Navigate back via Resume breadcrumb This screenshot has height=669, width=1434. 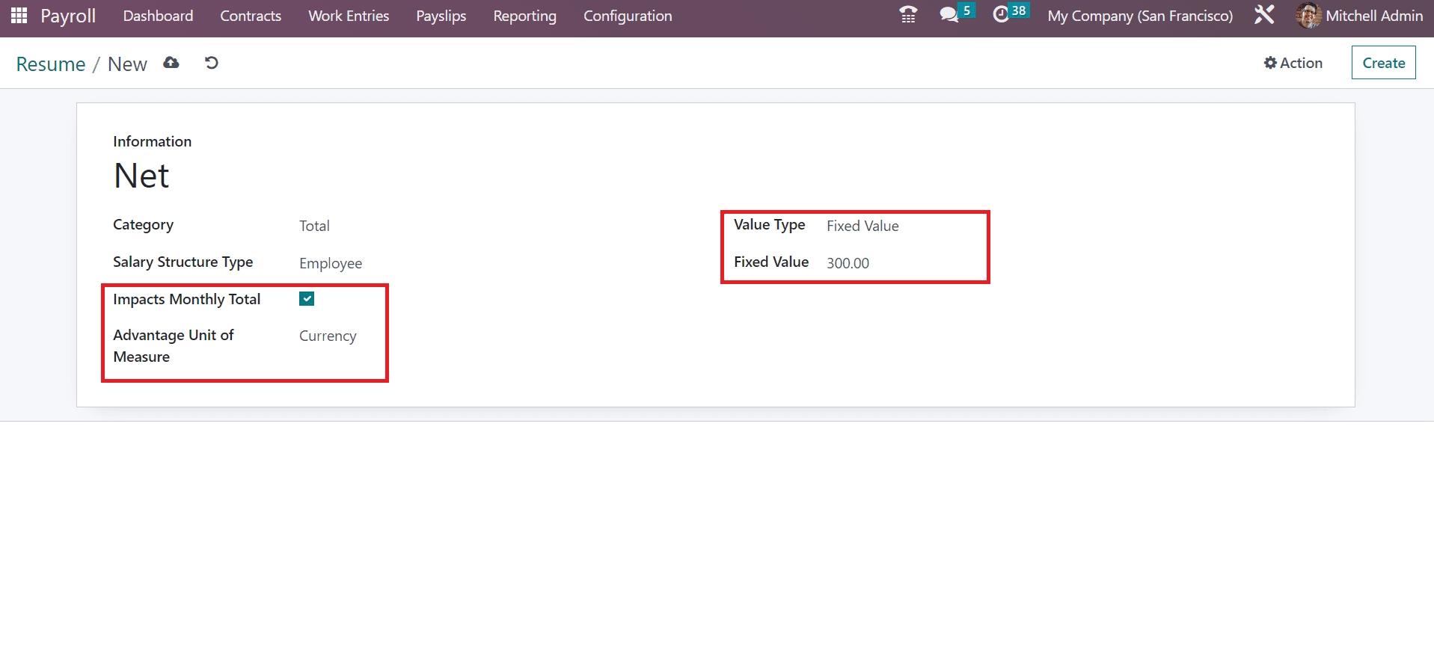click(51, 64)
